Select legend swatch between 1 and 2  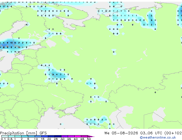[x=18, y=136]
